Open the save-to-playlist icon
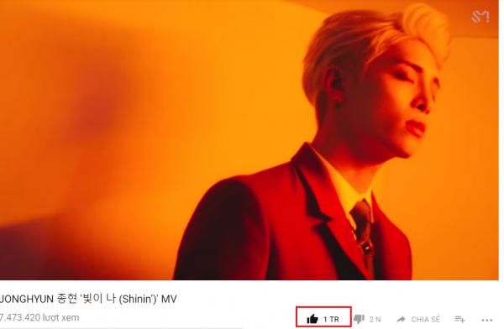The image size is (504, 329). click(460, 319)
